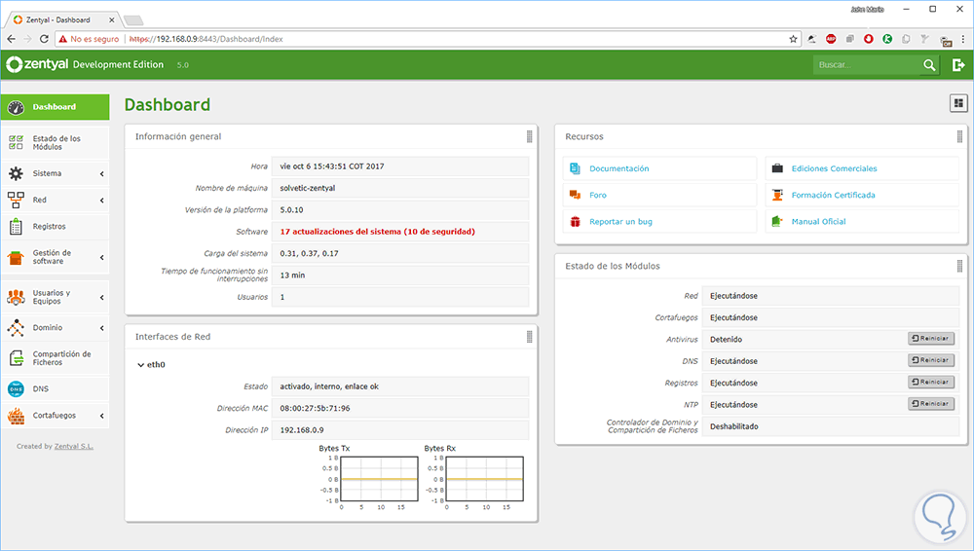Click the Cortafuegos firewall icon
This screenshot has height=551, width=974.
pyautogui.click(x=17, y=416)
